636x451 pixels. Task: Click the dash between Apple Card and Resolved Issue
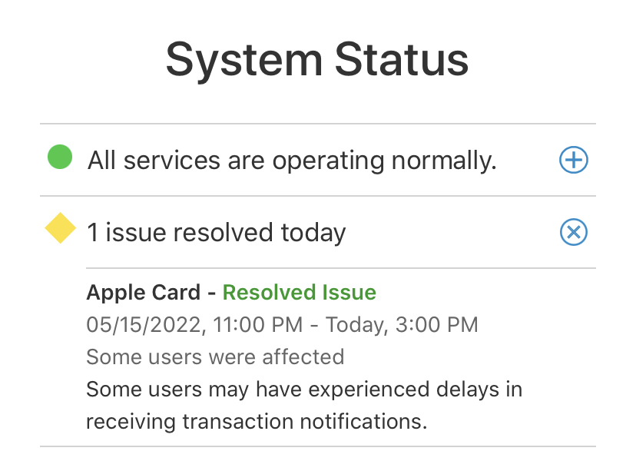pyautogui.click(x=212, y=293)
